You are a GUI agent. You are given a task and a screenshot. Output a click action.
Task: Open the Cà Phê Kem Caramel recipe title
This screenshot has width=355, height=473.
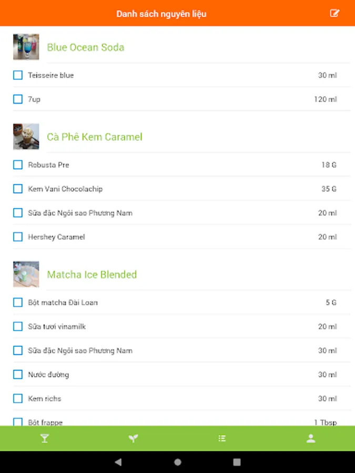95,137
